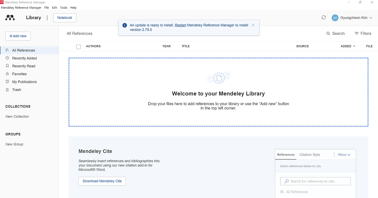Viewport: 378px width, 198px height.
Task: Select the Citation Style tab in the preview
Action: point(310,155)
